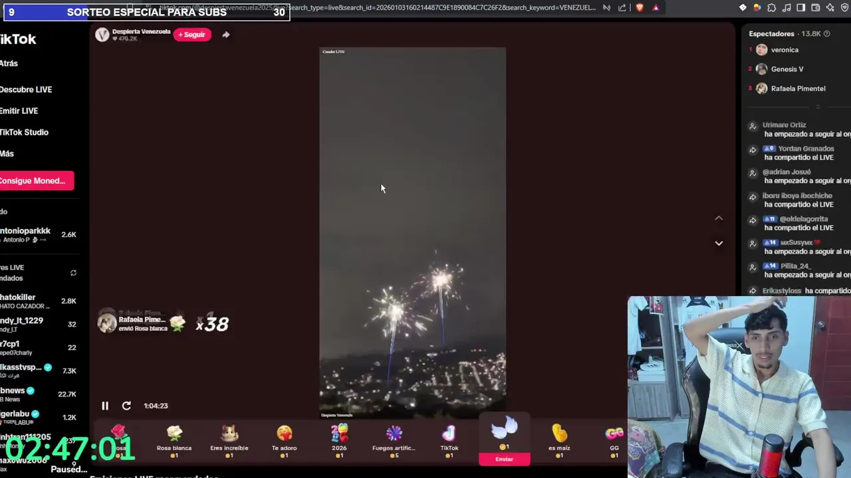The width and height of the screenshot is (851, 478).
Task: Go to next live with down chevron
Action: pos(719,243)
